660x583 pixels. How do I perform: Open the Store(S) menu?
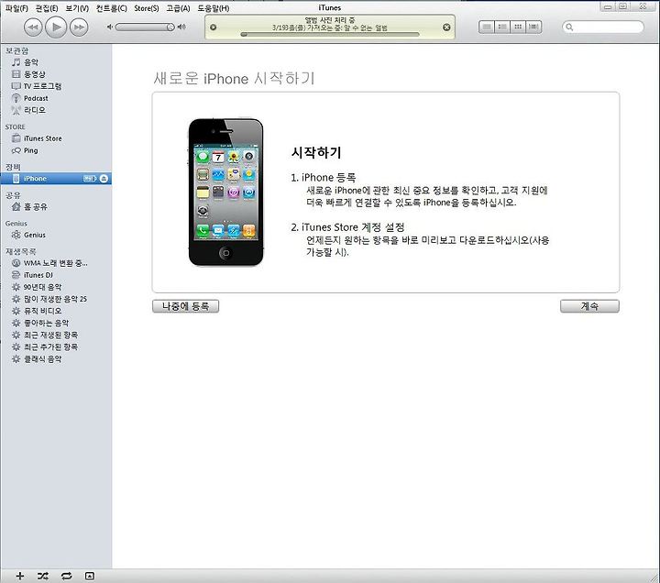coord(147,8)
